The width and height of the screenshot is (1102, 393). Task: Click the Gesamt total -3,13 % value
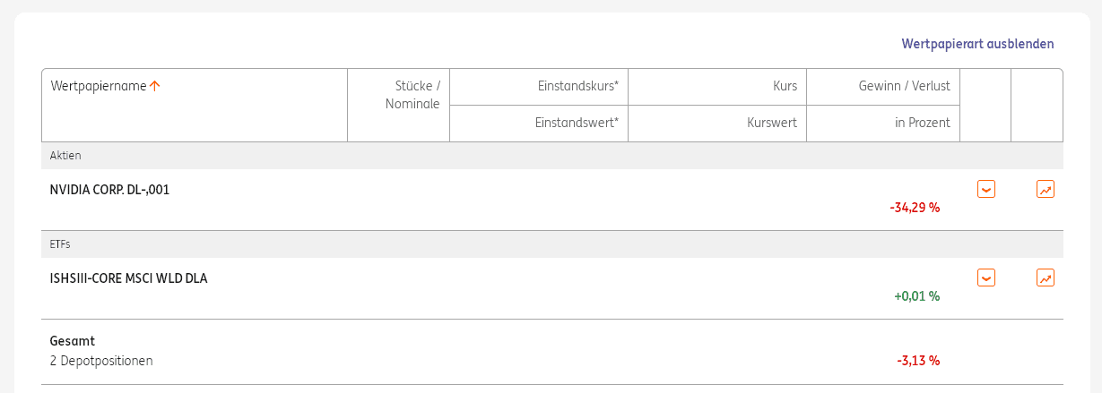click(x=918, y=361)
